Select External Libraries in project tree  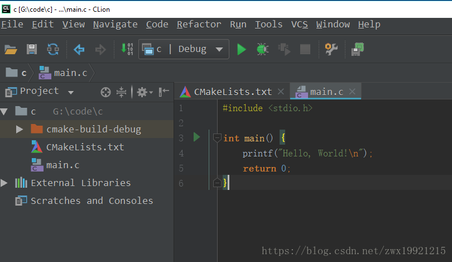(86, 183)
